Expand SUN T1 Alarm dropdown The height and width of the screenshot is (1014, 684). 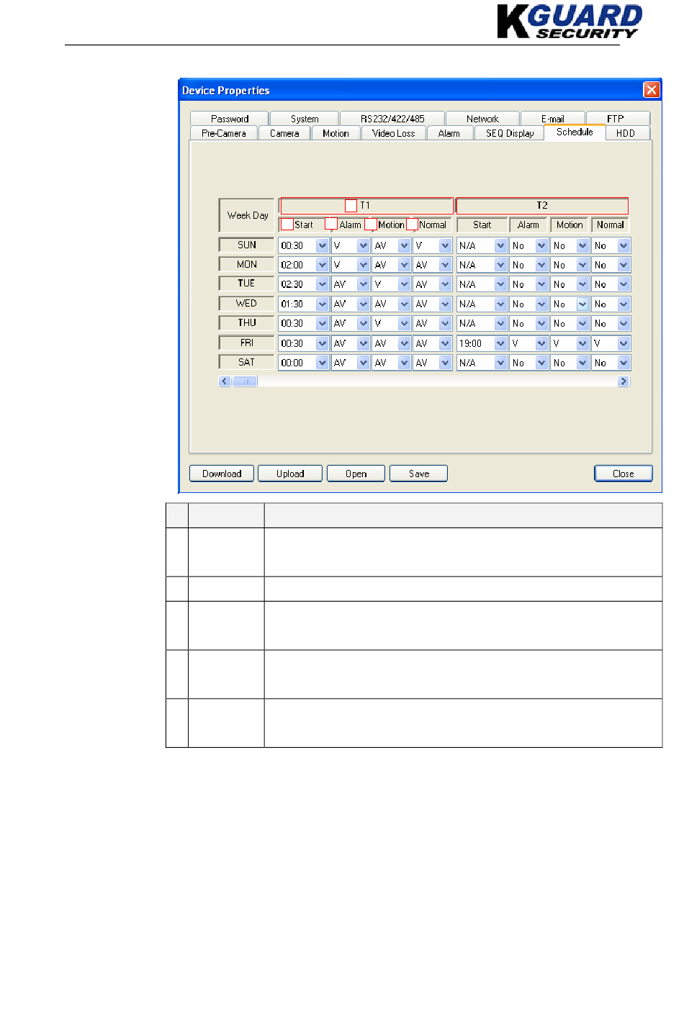click(363, 245)
